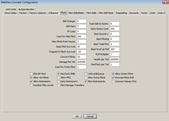This screenshot has height=121, width=169.
Task: Uncheck the MaxTech Skills option
Action: tap(59, 74)
